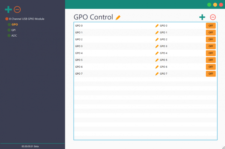225x149 pixels.
Task: Select the left GPO 6 row label
Action: tap(79, 67)
